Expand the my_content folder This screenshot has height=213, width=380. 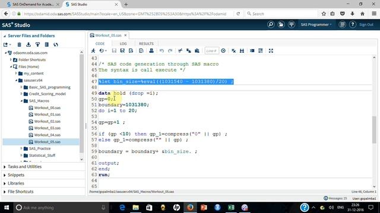(16, 73)
